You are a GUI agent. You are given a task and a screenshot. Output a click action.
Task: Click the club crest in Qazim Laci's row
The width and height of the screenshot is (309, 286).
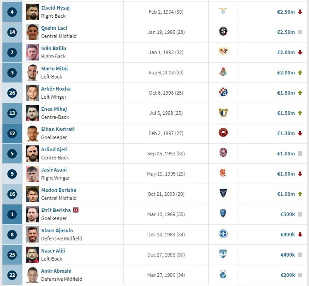pyautogui.click(x=223, y=32)
